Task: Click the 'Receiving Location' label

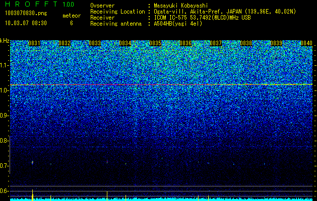Action: point(117,12)
